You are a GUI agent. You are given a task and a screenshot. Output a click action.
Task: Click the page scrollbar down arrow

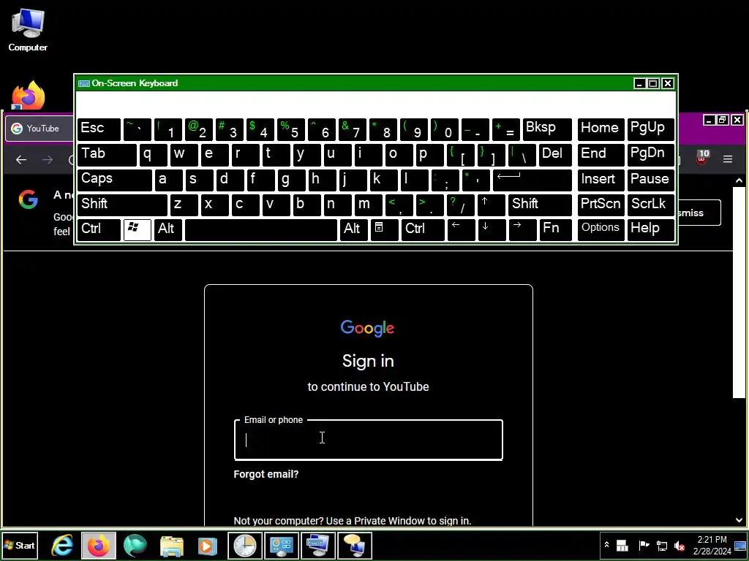pyautogui.click(x=739, y=520)
